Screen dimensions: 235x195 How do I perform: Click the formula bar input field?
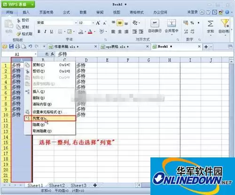pos(145,54)
